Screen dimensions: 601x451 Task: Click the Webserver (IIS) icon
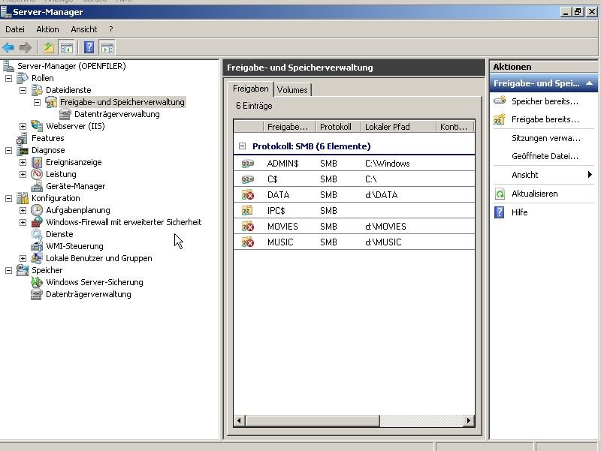click(x=37, y=126)
